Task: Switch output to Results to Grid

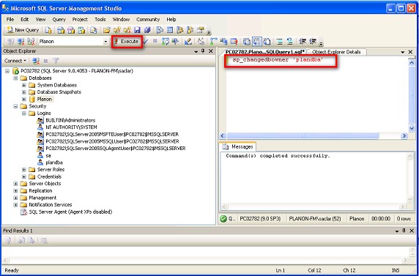Action: [257, 42]
